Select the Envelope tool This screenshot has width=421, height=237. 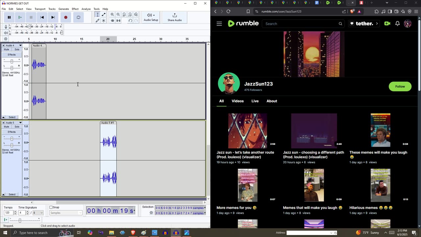104,14
